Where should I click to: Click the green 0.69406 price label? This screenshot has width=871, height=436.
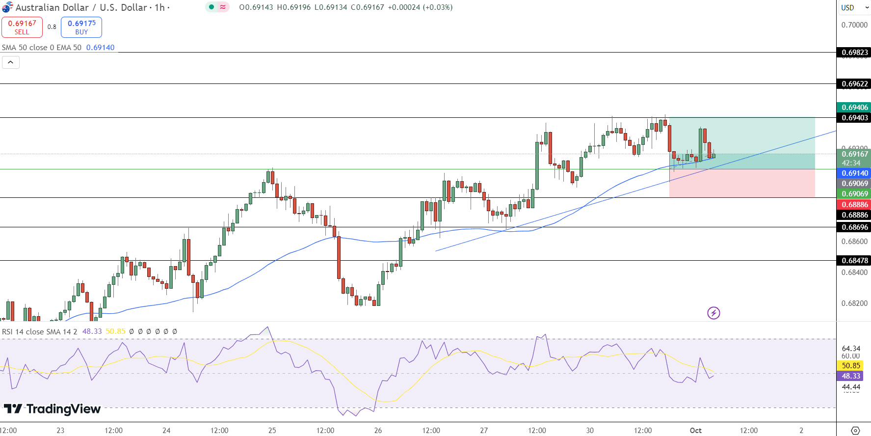(x=854, y=107)
